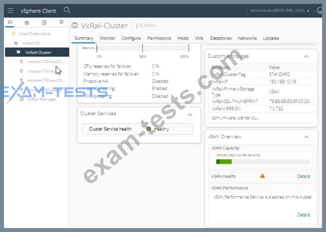326x232 pixels.
Task: Click the VxRail-Primary-Storage Type attribute
Action: [x=233, y=91]
